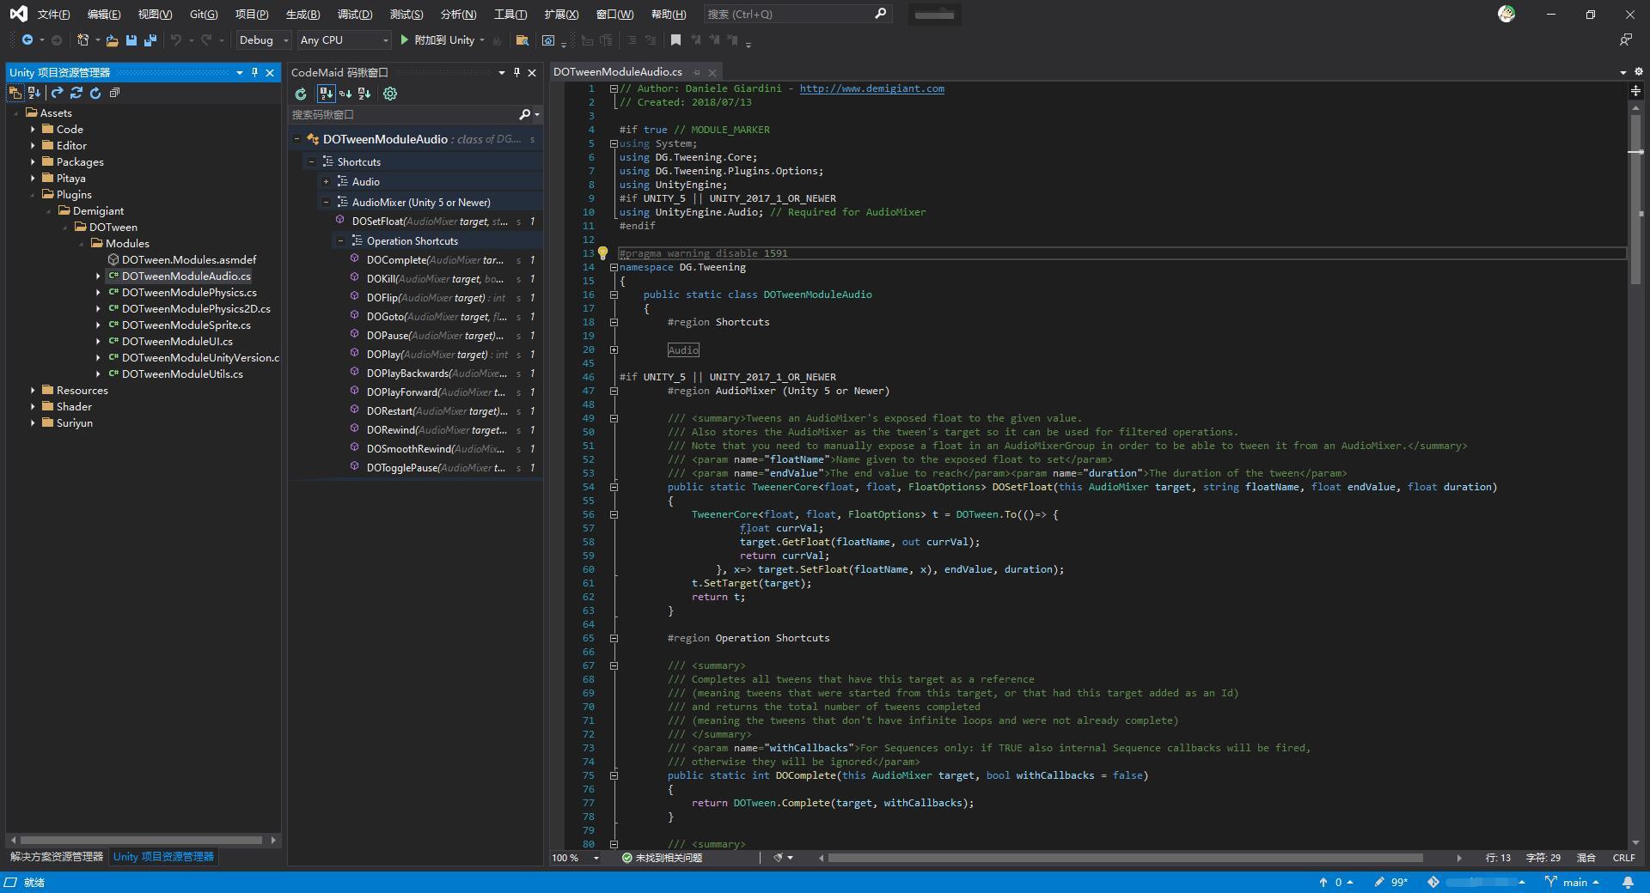1650x893 pixels.
Task: Switch to the 解决方案资源管理器 tab
Action: (x=55, y=856)
